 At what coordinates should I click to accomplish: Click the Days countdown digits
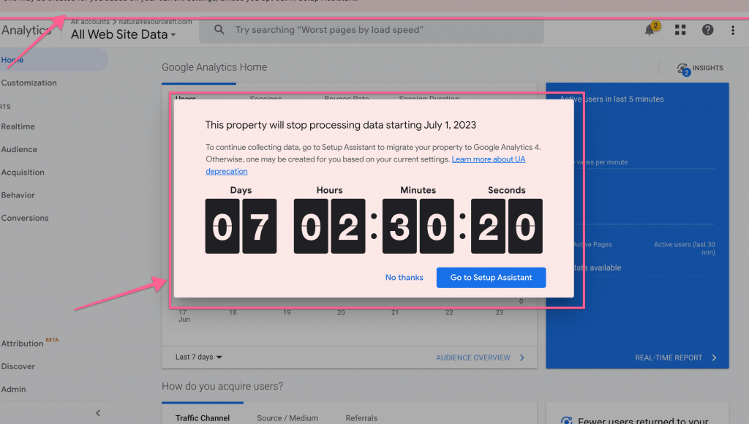point(241,227)
